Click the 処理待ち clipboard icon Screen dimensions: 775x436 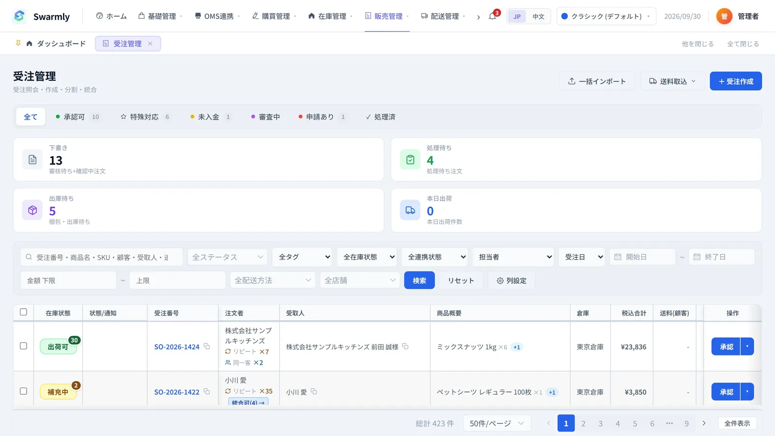410,159
